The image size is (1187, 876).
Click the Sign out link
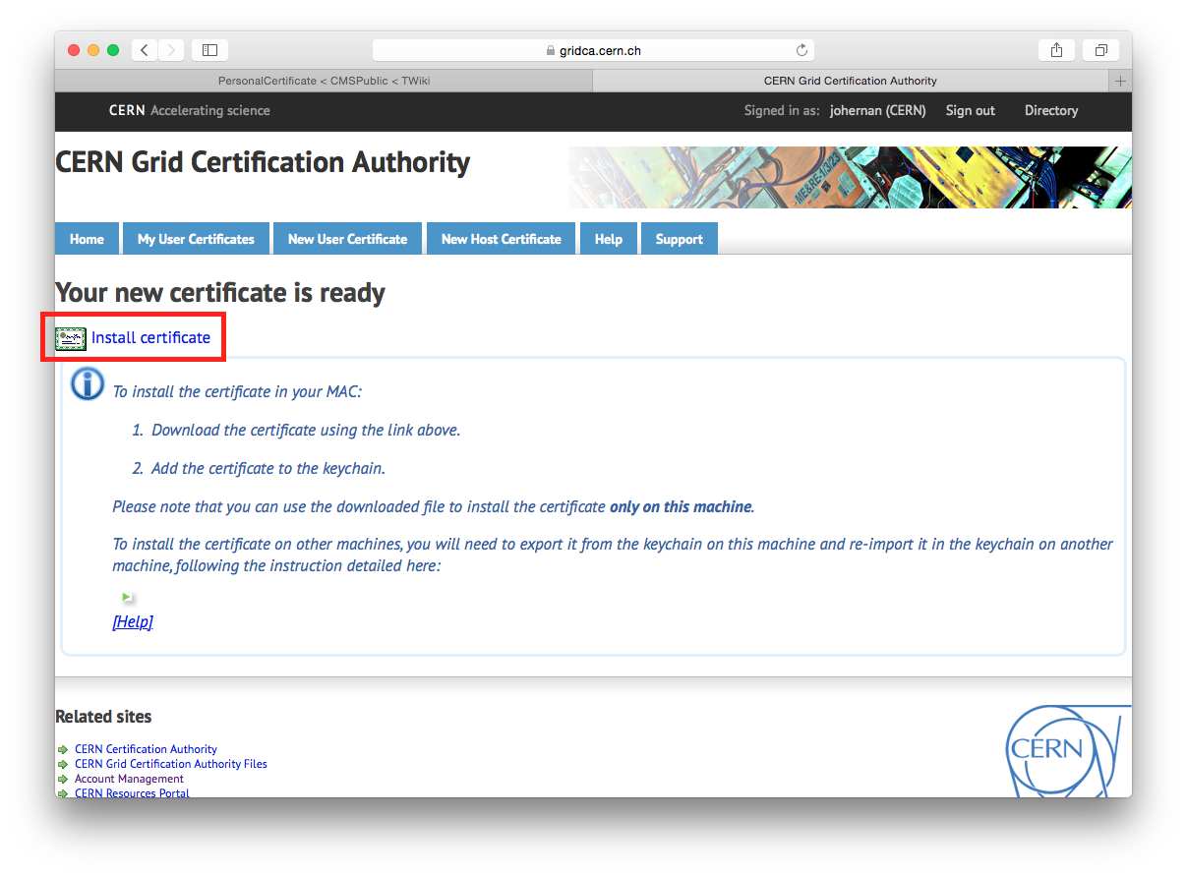971,110
